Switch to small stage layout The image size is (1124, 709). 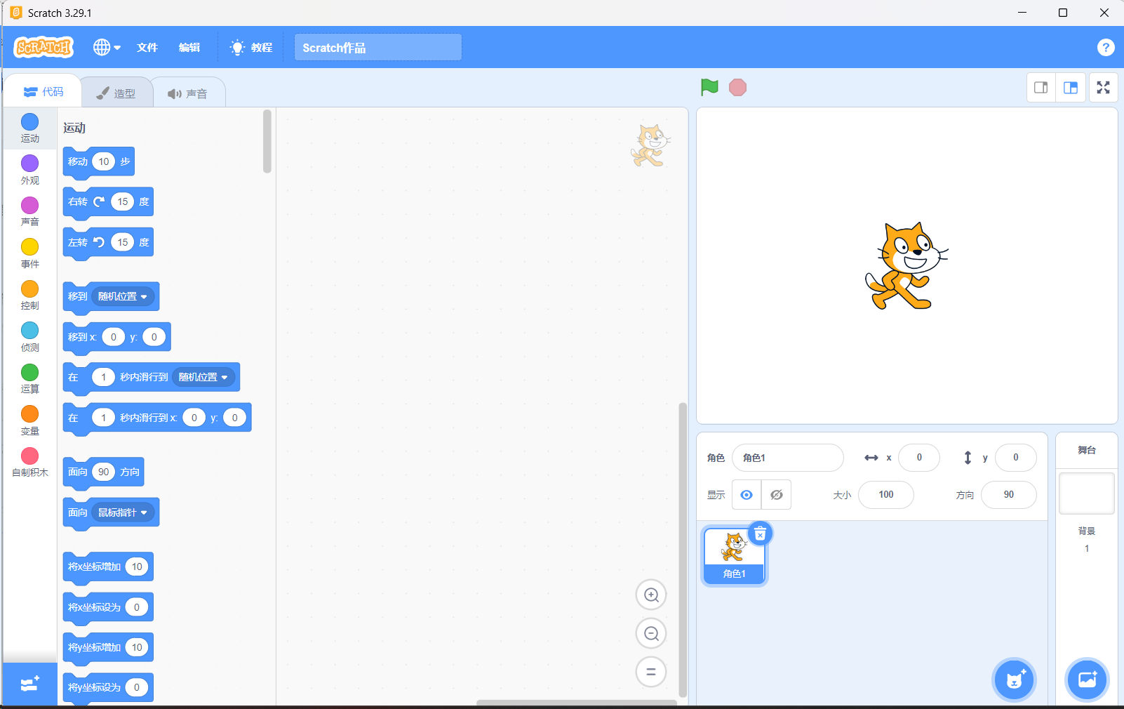pyautogui.click(x=1041, y=88)
